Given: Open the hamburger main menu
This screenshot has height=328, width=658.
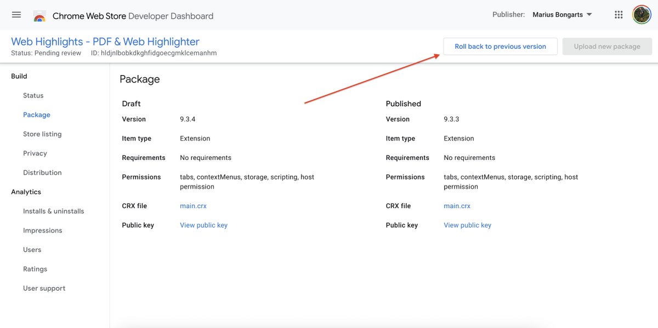Looking at the screenshot, I should [16, 15].
